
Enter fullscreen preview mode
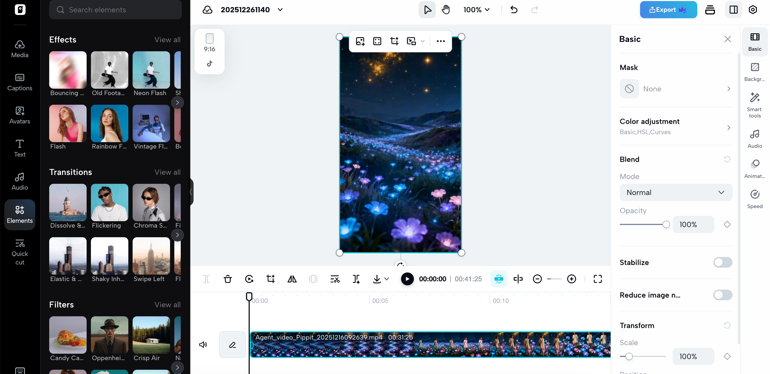click(x=598, y=279)
